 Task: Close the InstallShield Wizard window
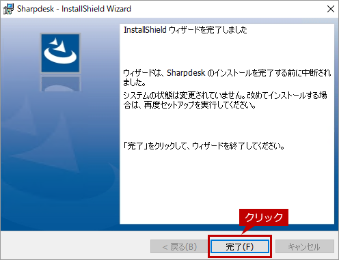[x=331, y=9]
